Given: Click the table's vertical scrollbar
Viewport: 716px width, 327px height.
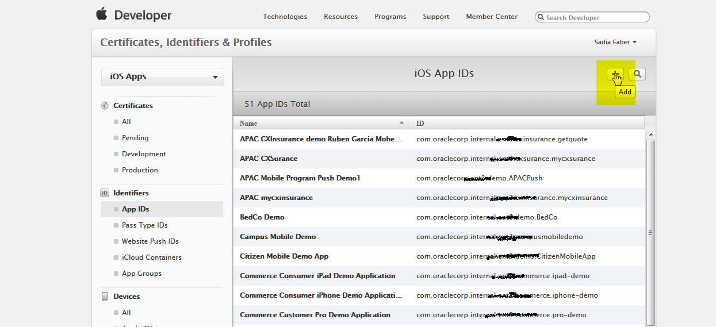Looking at the screenshot, I should coord(650,232).
